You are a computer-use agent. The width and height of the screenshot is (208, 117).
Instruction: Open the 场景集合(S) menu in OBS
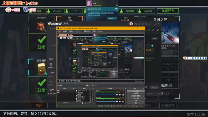(x=87, y=31)
